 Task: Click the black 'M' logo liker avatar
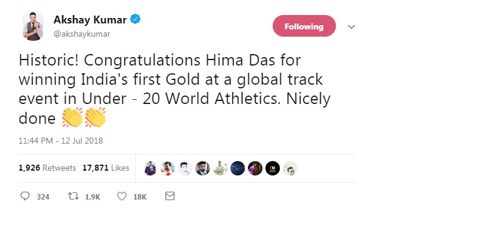coord(273,168)
